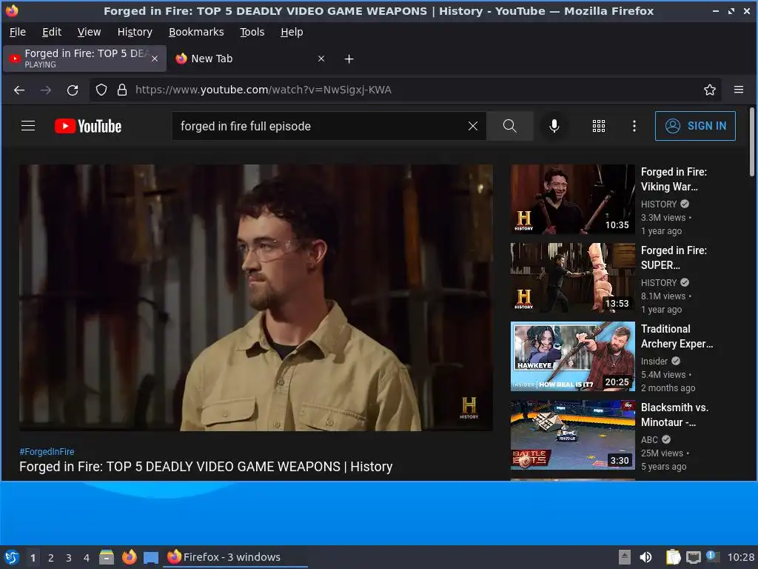Viewport: 758px width, 569px height.
Task: Switch to workspace 4
Action: click(87, 558)
